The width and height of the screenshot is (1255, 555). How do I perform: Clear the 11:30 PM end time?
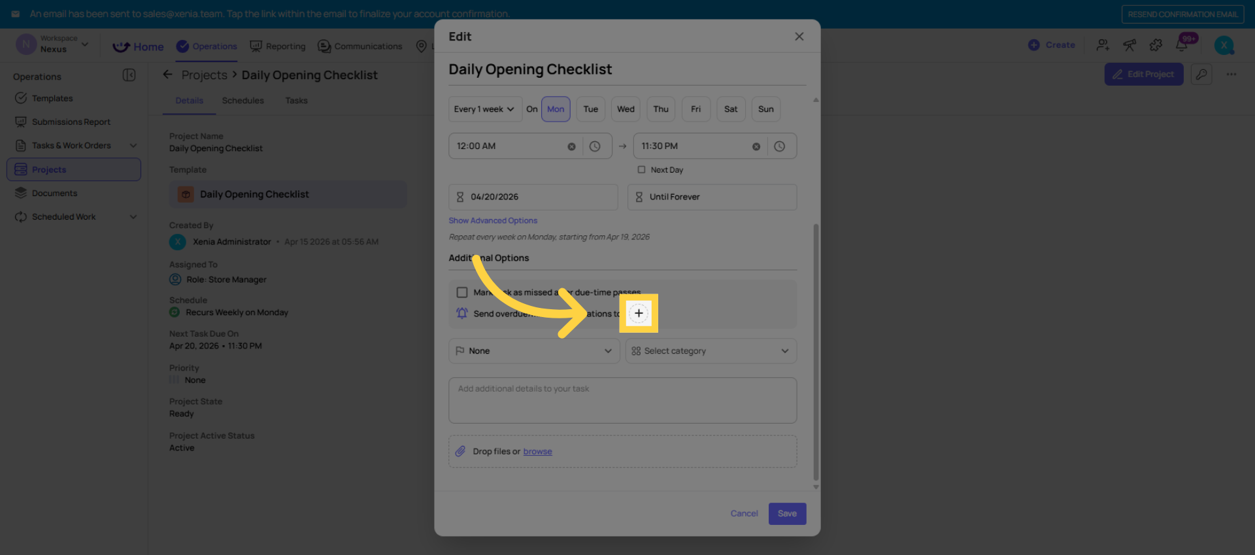[x=756, y=146]
